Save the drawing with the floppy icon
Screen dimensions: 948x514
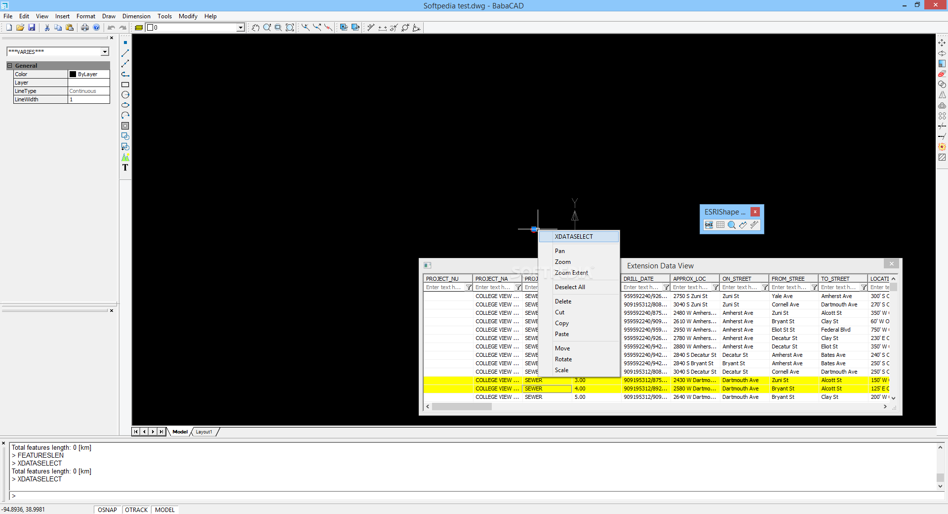[x=32, y=28]
